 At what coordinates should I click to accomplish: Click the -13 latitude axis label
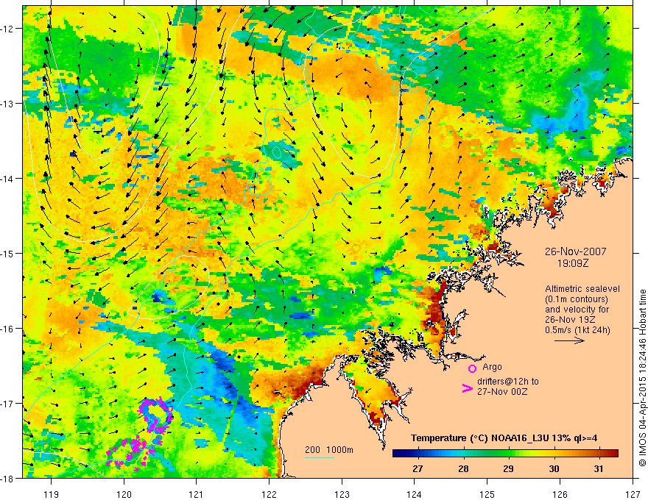[9, 104]
